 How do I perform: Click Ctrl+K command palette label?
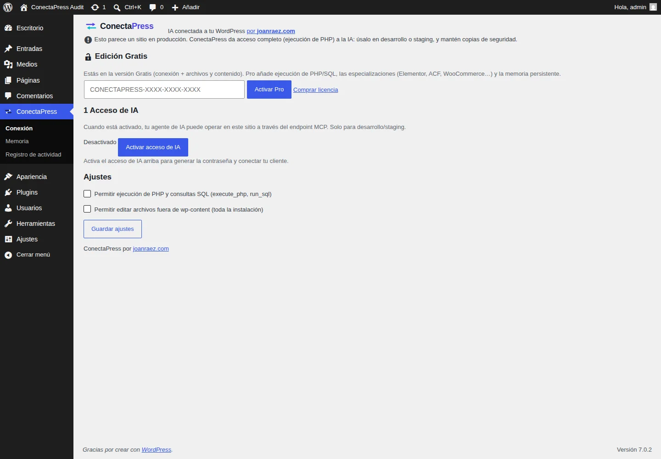tap(133, 7)
